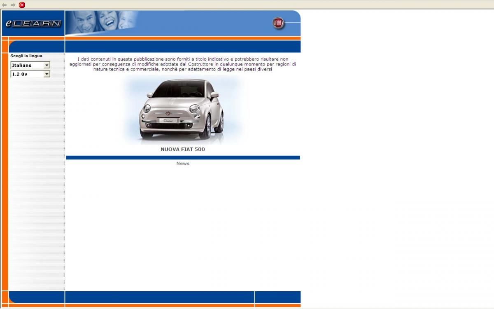Click the forward arrow navigation icon
The height and width of the screenshot is (309, 494).
(x=13, y=5)
